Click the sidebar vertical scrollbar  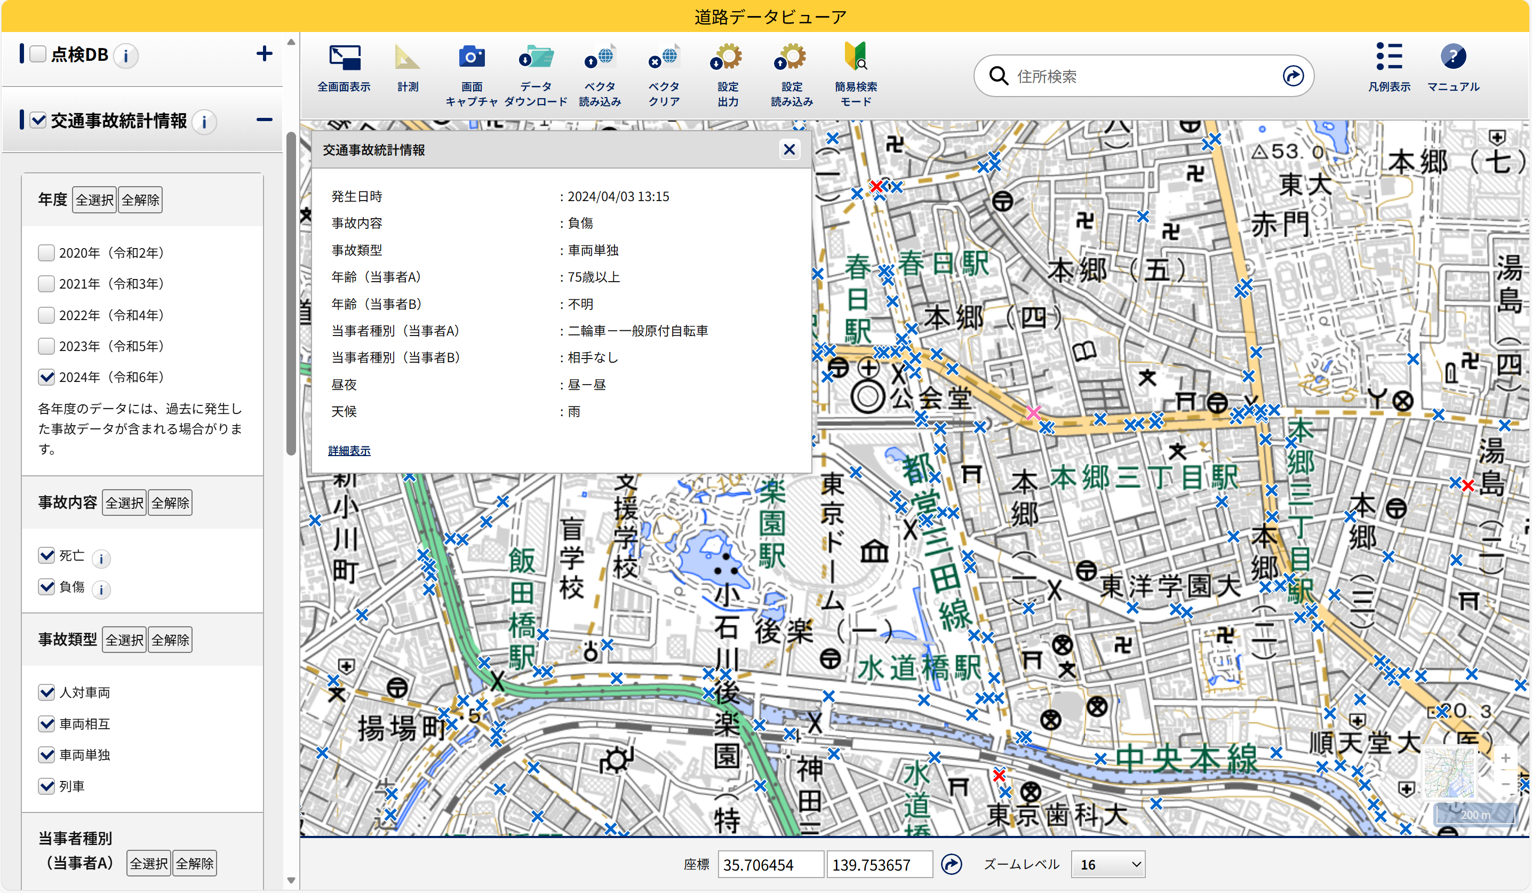pyautogui.click(x=291, y=292)
